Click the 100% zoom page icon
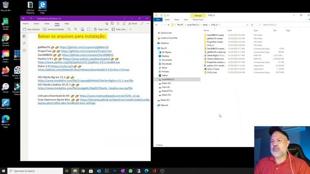 pos(82,29)
